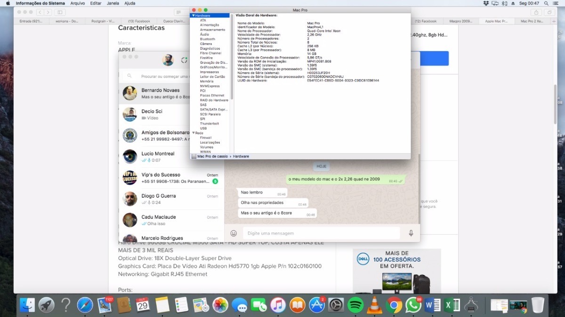Open Microsoft Word icon in dock

(433, 305)
